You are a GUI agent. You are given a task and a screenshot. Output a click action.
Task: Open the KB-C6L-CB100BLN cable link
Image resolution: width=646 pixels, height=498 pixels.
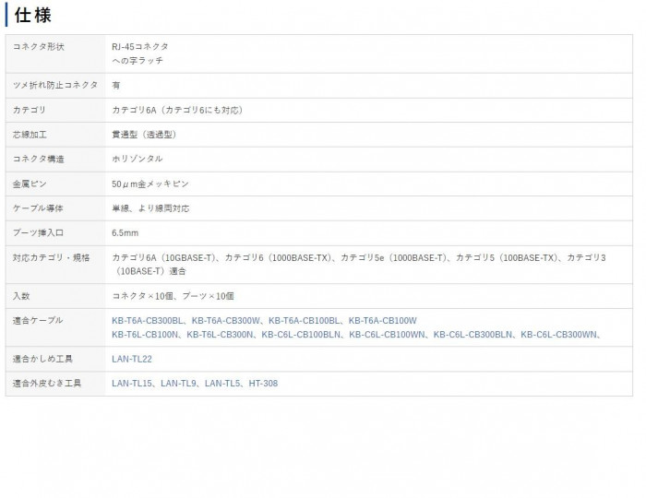coord(301,335)
